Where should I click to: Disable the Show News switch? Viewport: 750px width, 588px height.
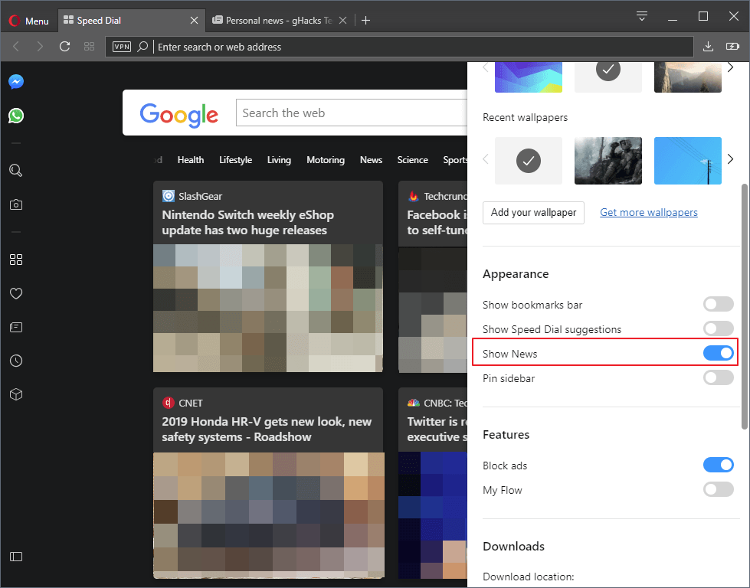718,353
